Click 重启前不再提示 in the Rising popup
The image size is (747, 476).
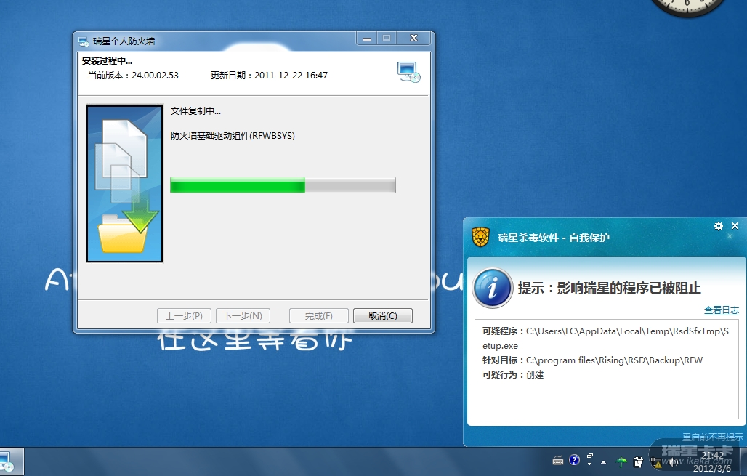[712, 437]
